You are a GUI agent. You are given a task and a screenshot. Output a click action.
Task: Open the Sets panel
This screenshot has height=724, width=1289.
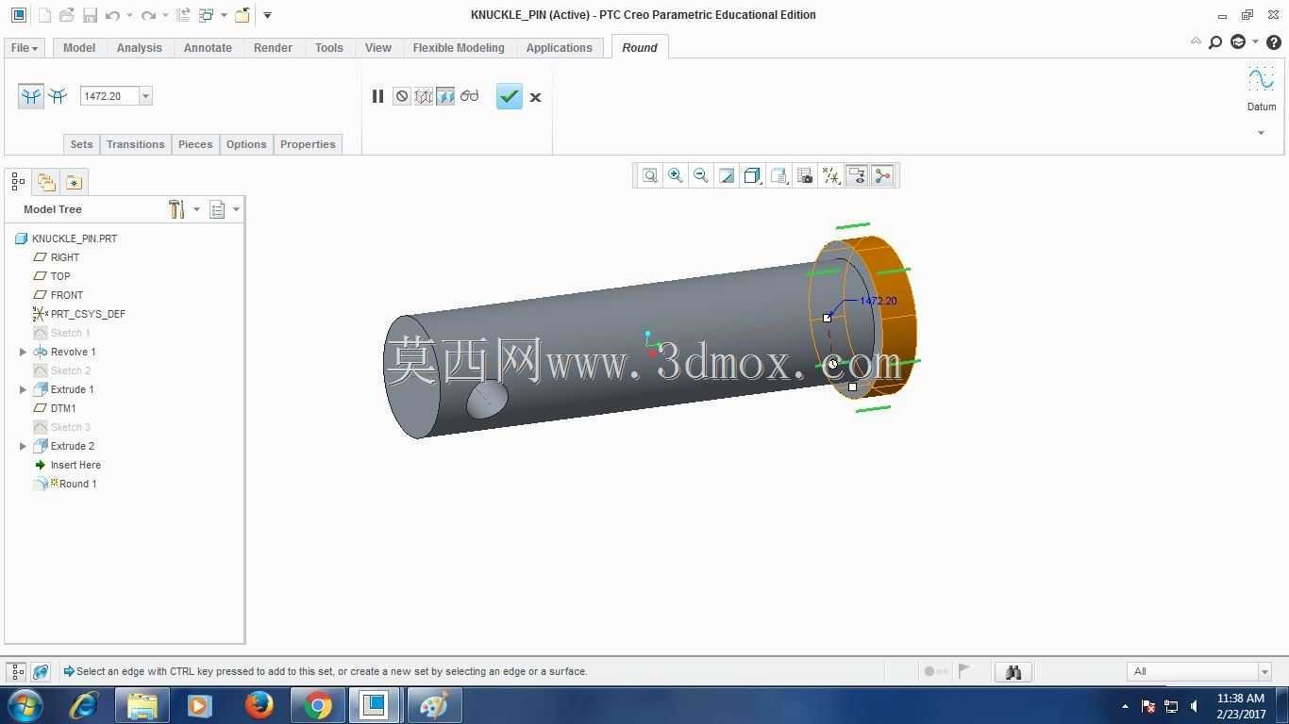click(81, 144)
